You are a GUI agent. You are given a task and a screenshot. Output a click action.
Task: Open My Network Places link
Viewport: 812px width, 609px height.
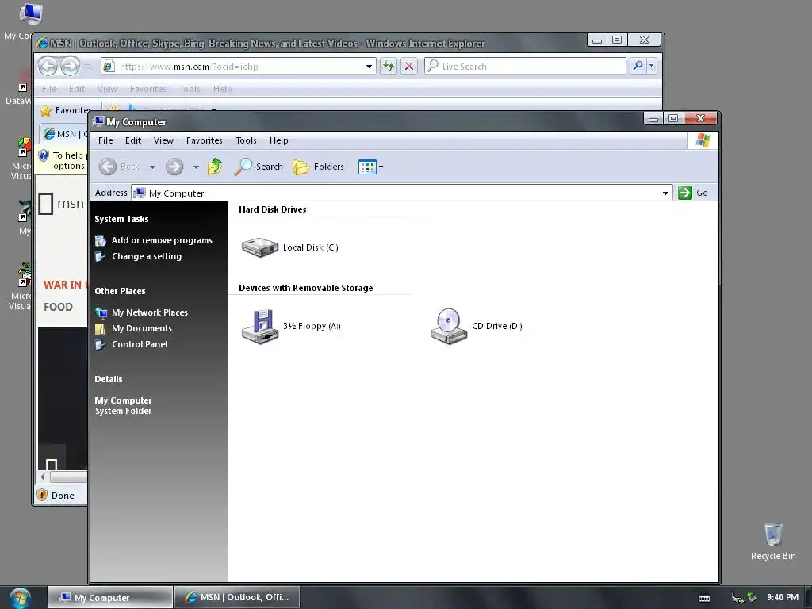pyautogui.click(x=150, y=312)
